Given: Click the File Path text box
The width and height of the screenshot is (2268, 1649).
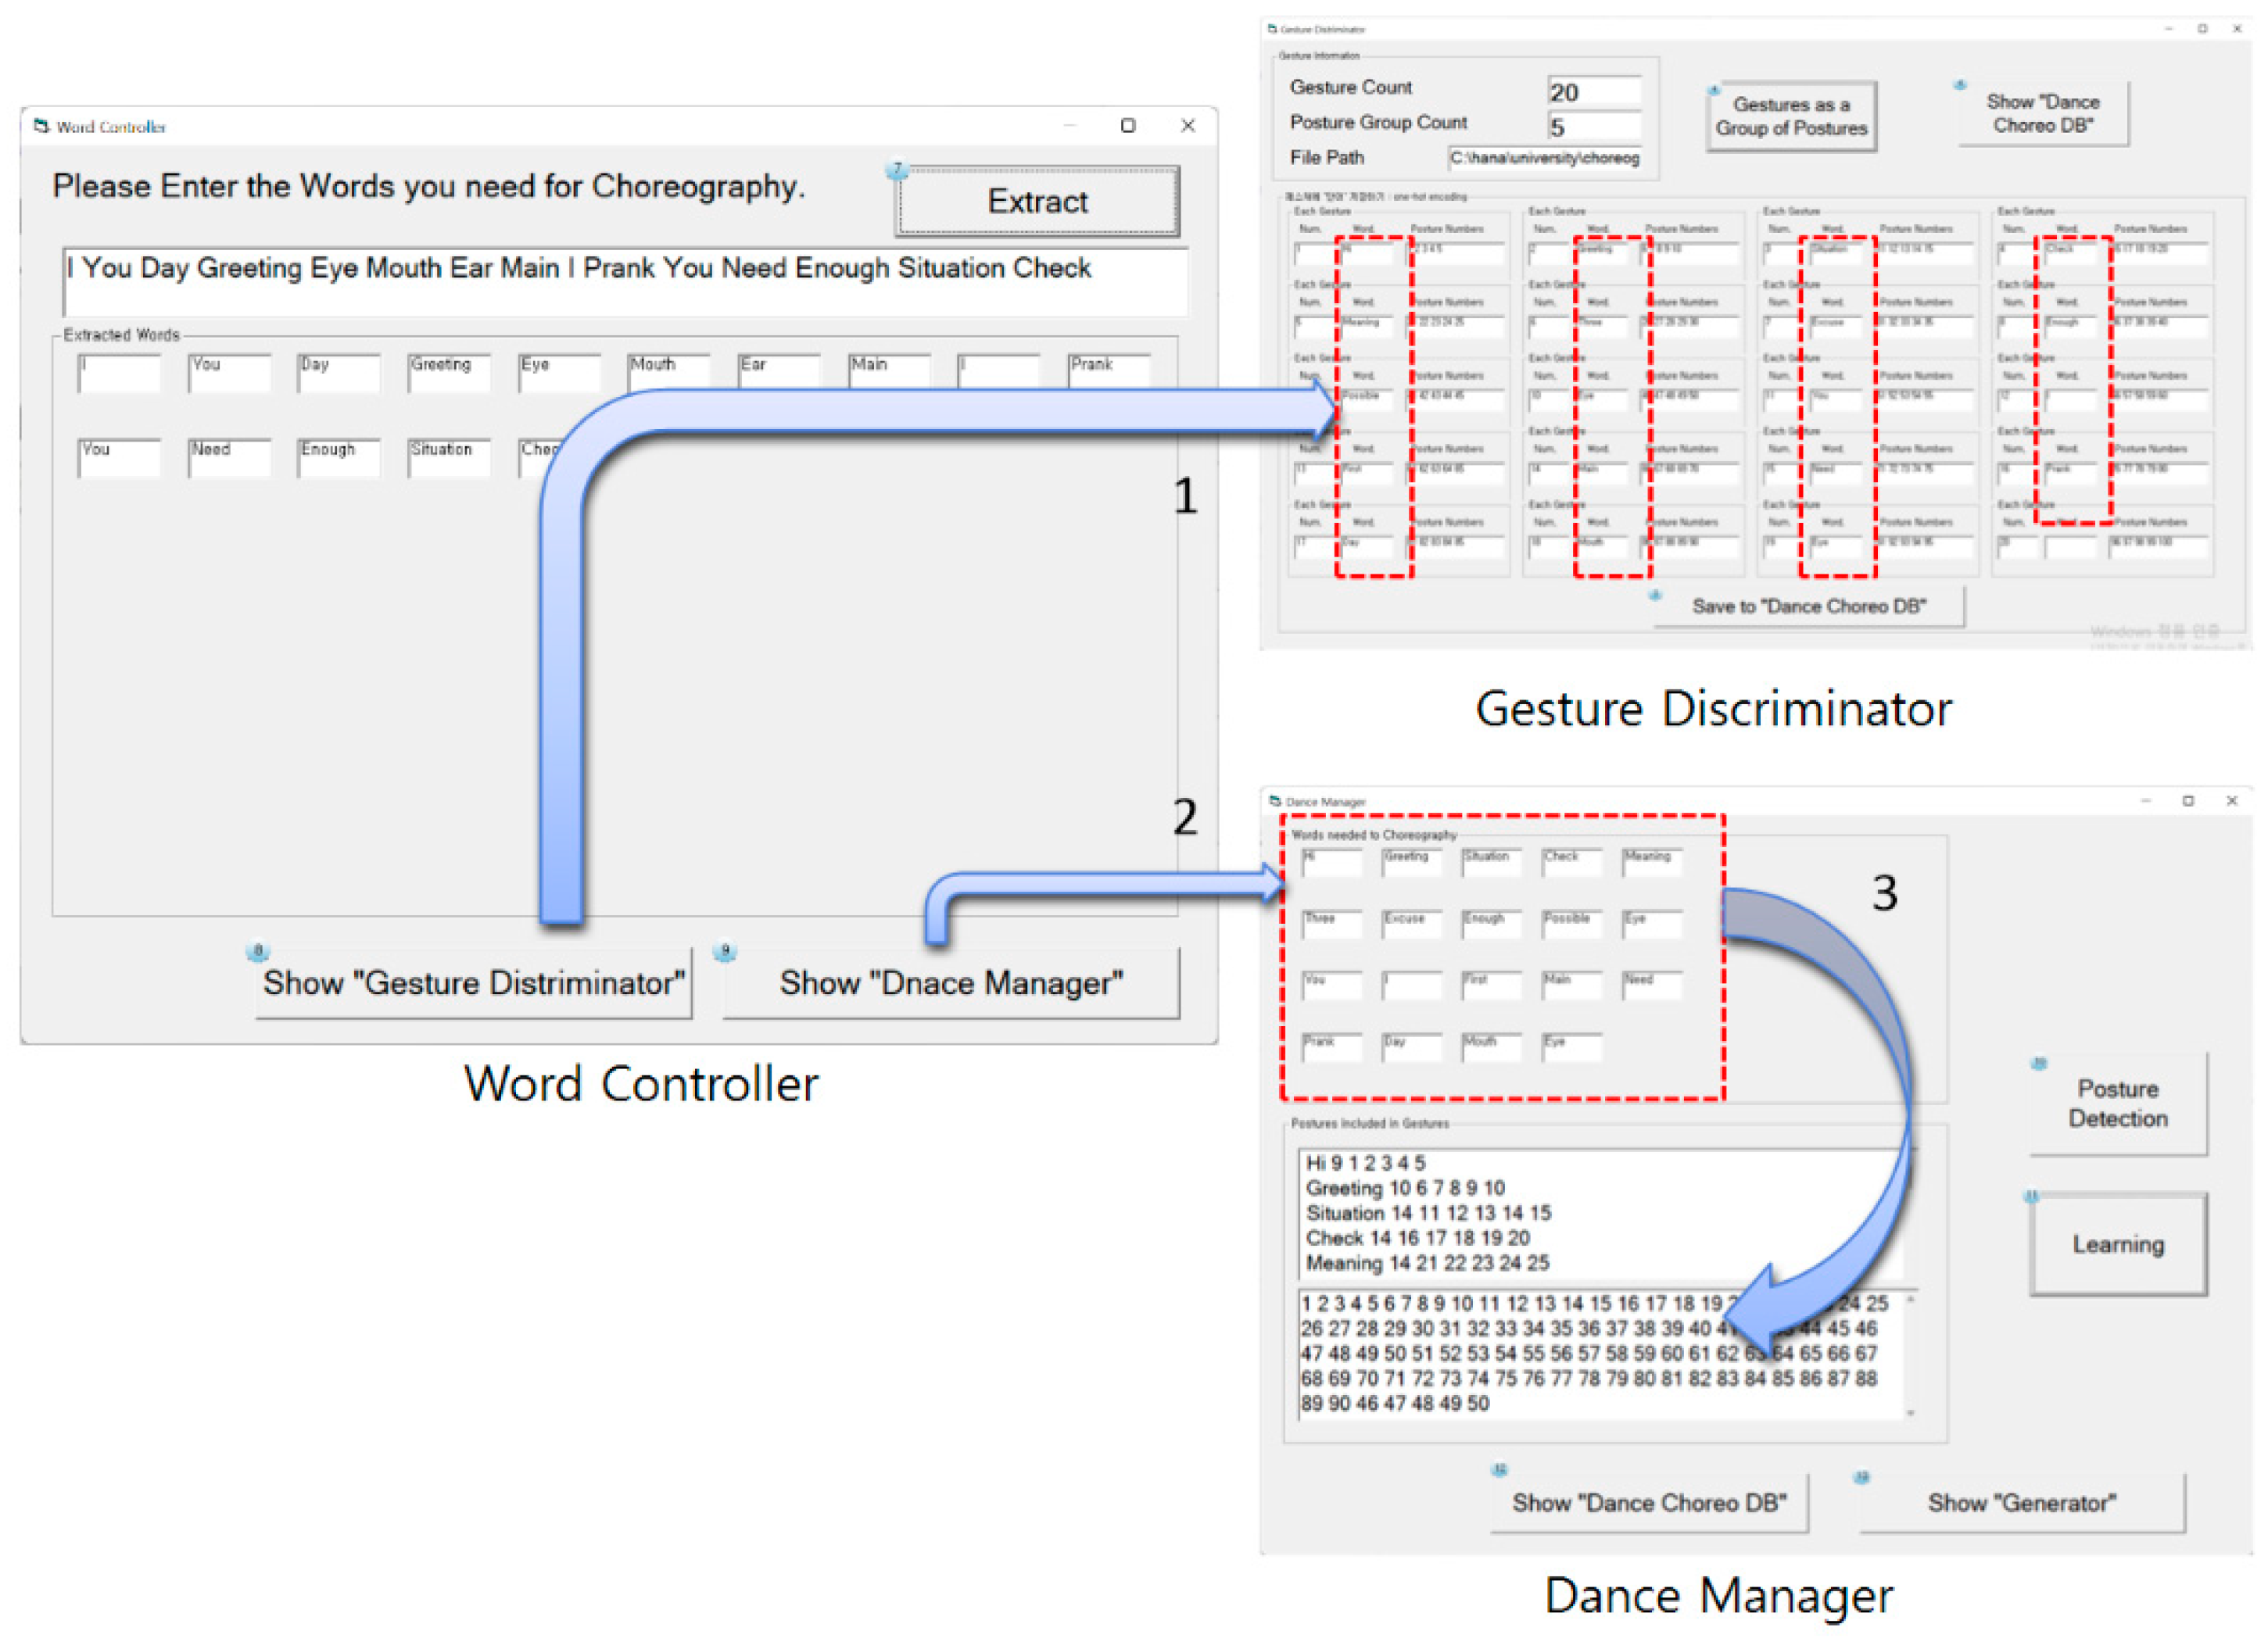Looking at the screenshot, I should 1545,158.
